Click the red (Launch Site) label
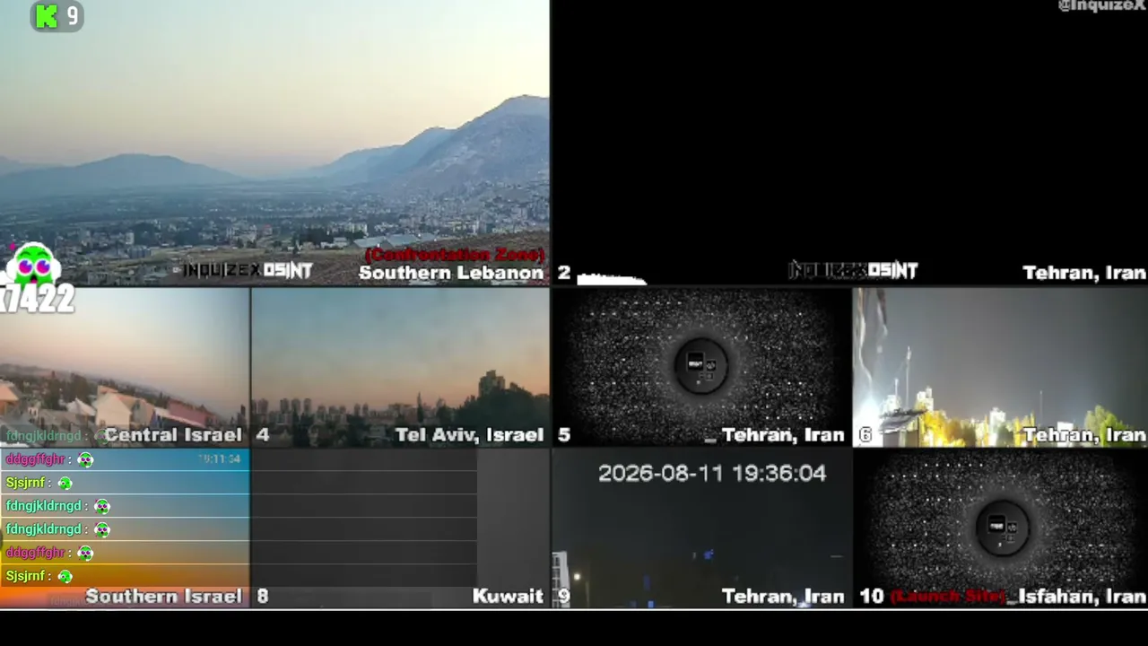Image resolution: width=1148 pixels, height=646 pixels. [947, 597]
